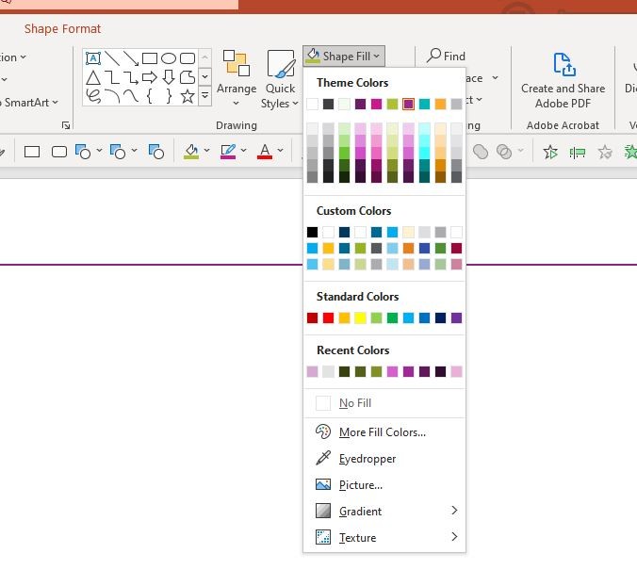Select the Text Box shape in gallery
The image size is (637, 586).
click(93, 58)
